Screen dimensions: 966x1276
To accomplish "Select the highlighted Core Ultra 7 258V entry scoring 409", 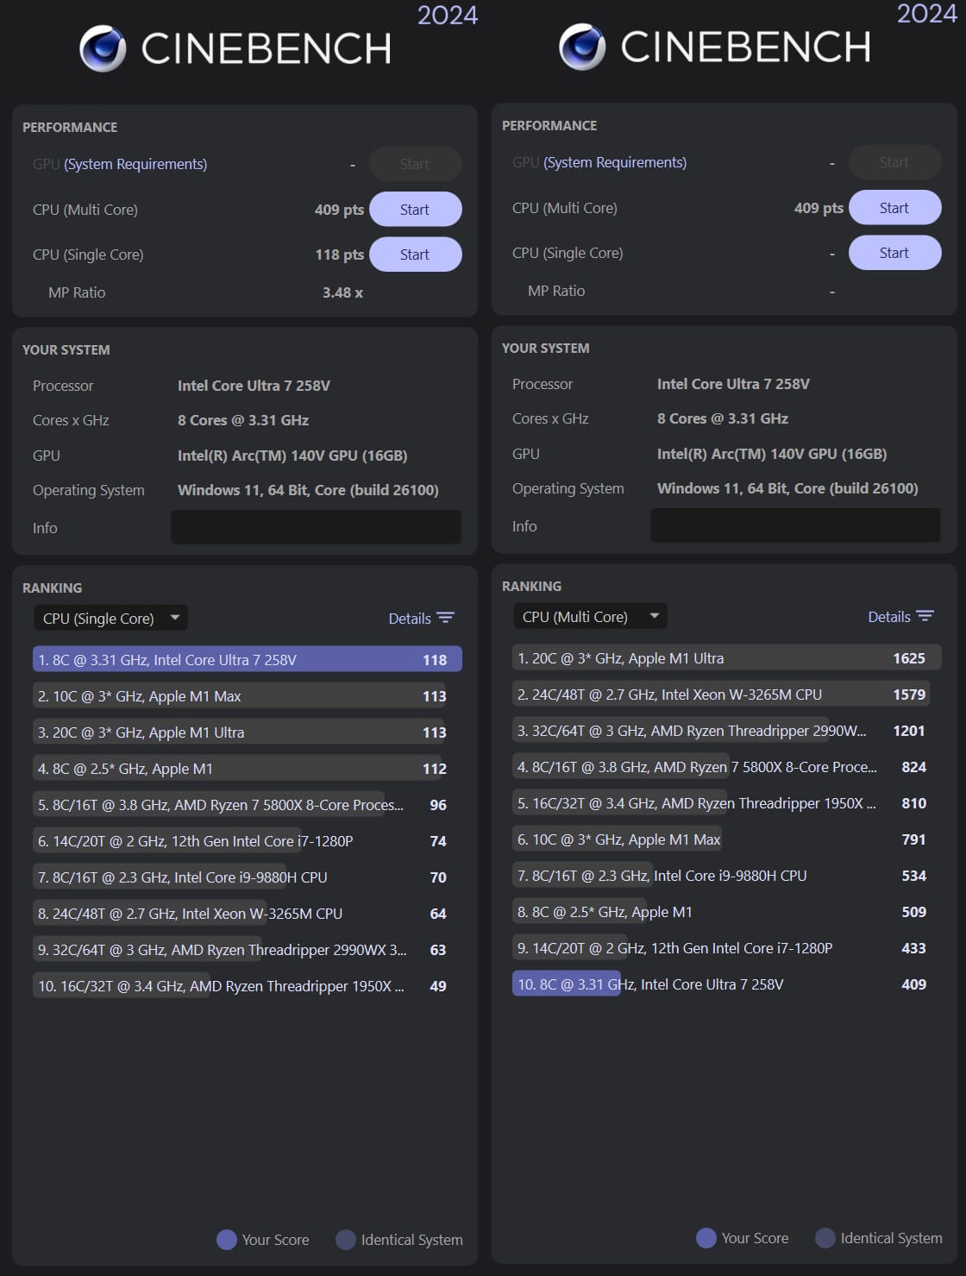I will [x=721, y=984].
